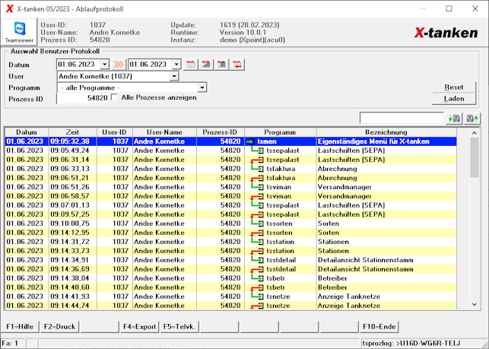This screenshot has height=349, width=489.
Task: Click green entry arrow of 09:05:49,24 tssepalast row
Action: pos(257,151)
